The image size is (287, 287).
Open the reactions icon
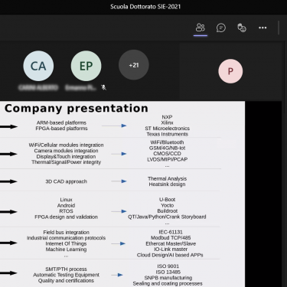pyautogui.click(x=242, y=28)
